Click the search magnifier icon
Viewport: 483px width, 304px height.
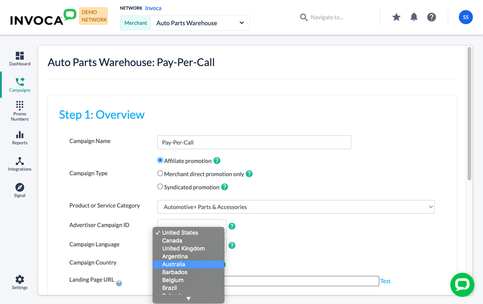[x=304, y=17]
